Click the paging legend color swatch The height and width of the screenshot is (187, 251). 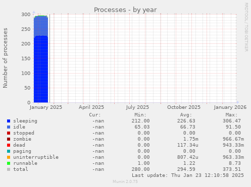[9, 151]
